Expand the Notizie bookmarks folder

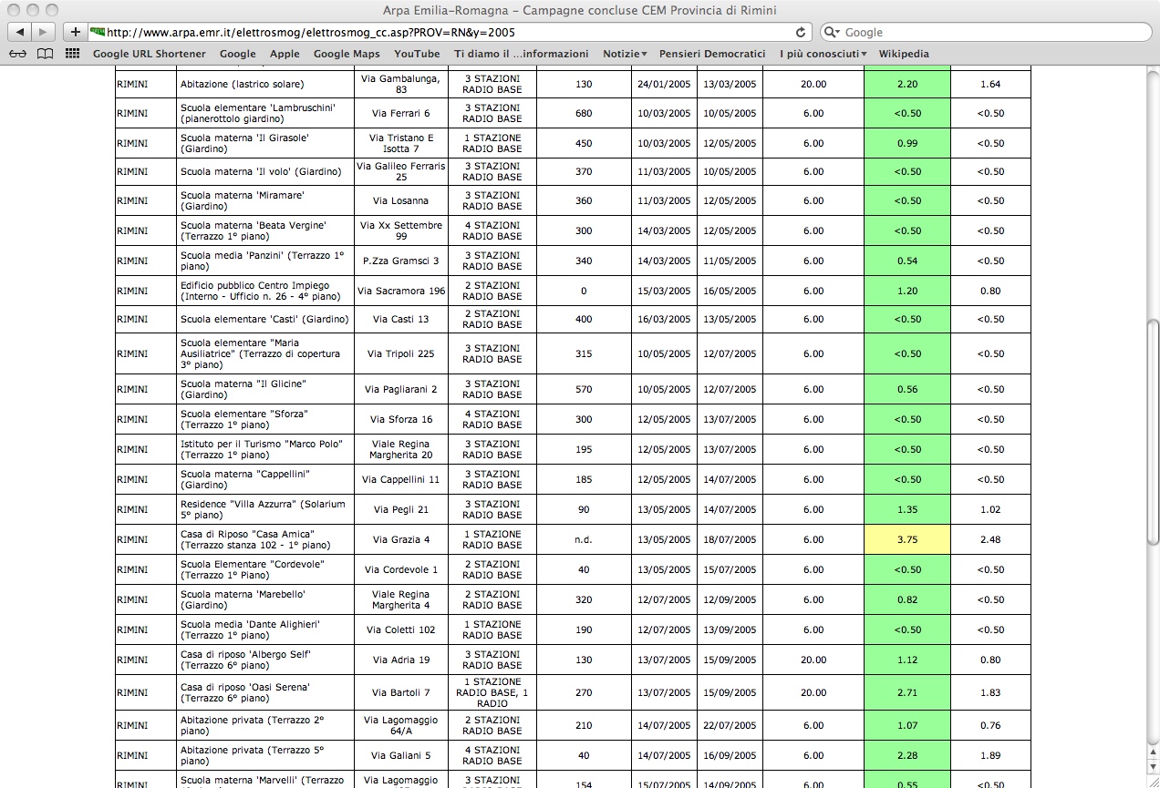625,54
